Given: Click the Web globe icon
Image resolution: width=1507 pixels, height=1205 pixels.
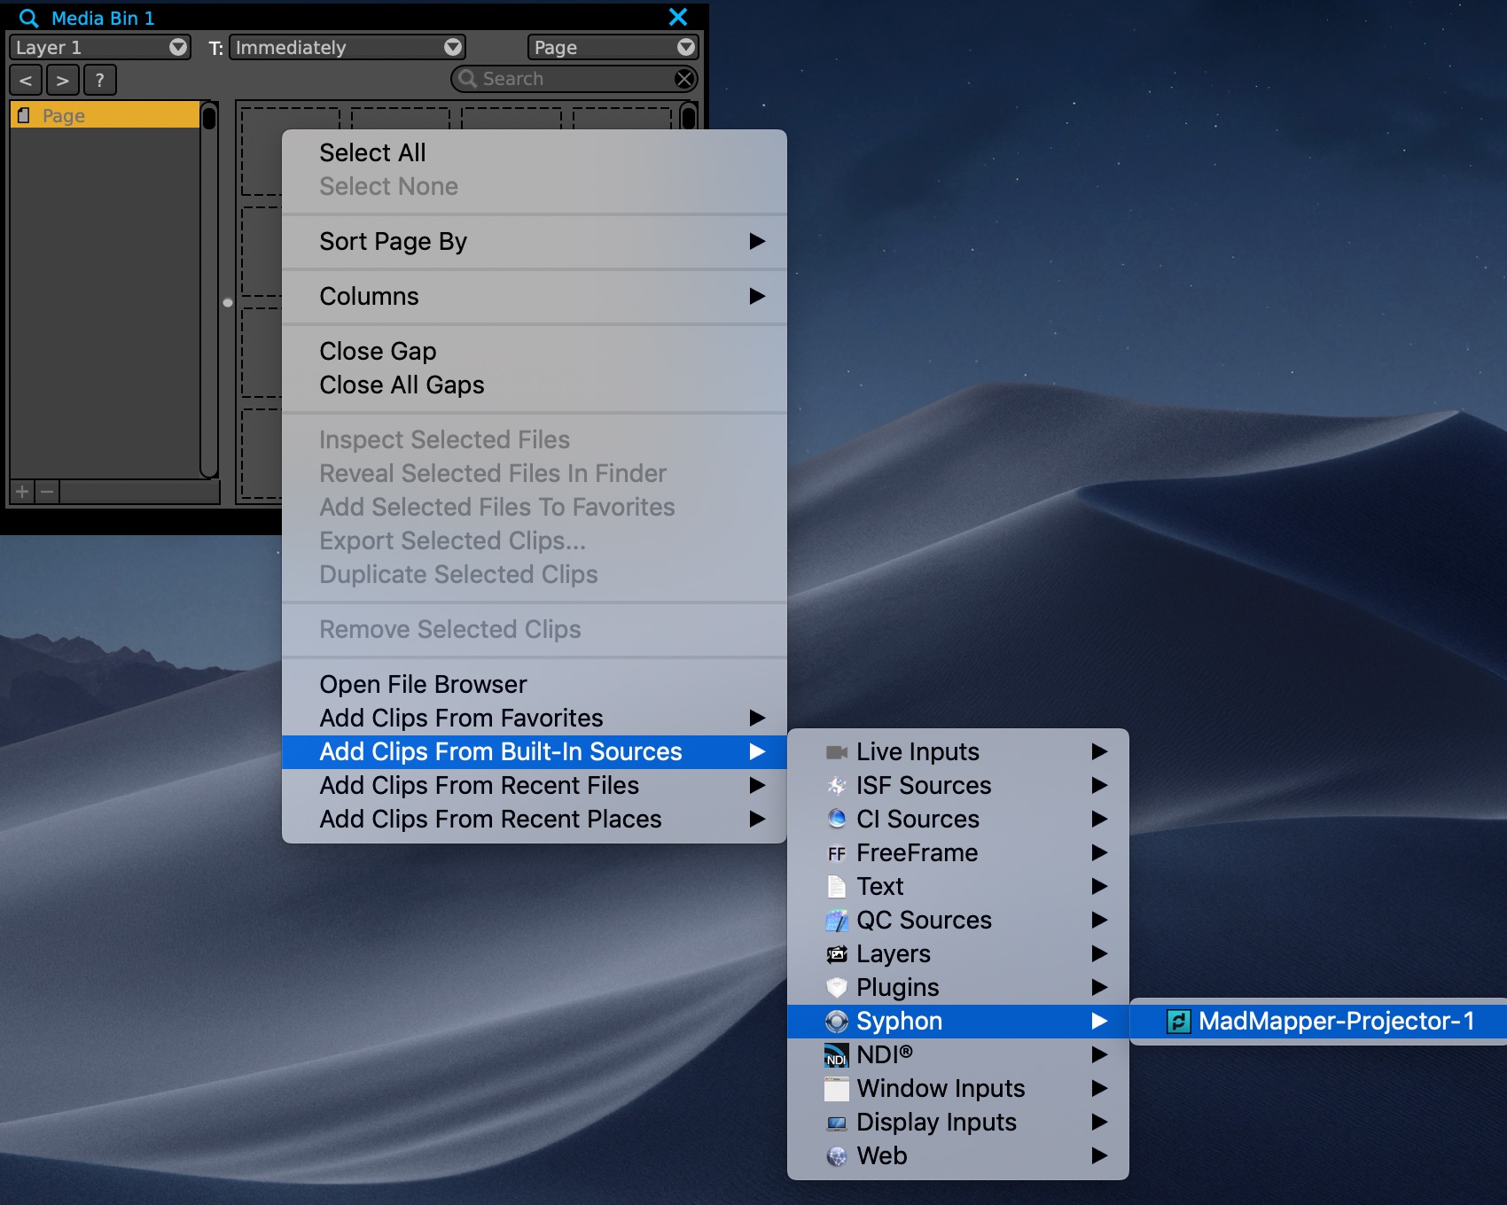Looking at the screenshot, I should point(836,1156).
